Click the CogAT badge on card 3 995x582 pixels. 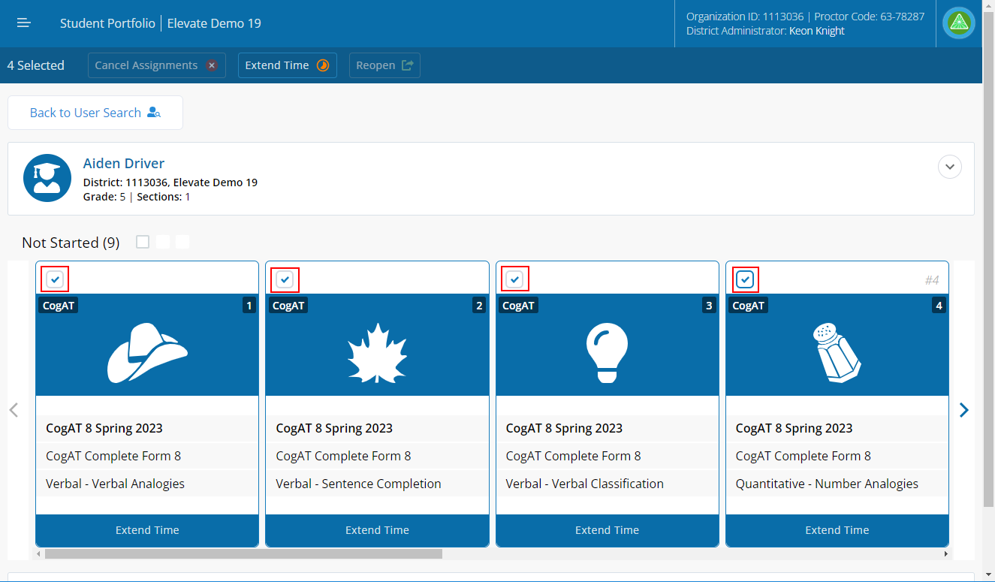click(x=518, y=306)
